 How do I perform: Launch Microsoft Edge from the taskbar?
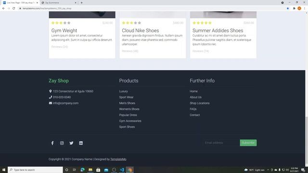tap(82, 170)
